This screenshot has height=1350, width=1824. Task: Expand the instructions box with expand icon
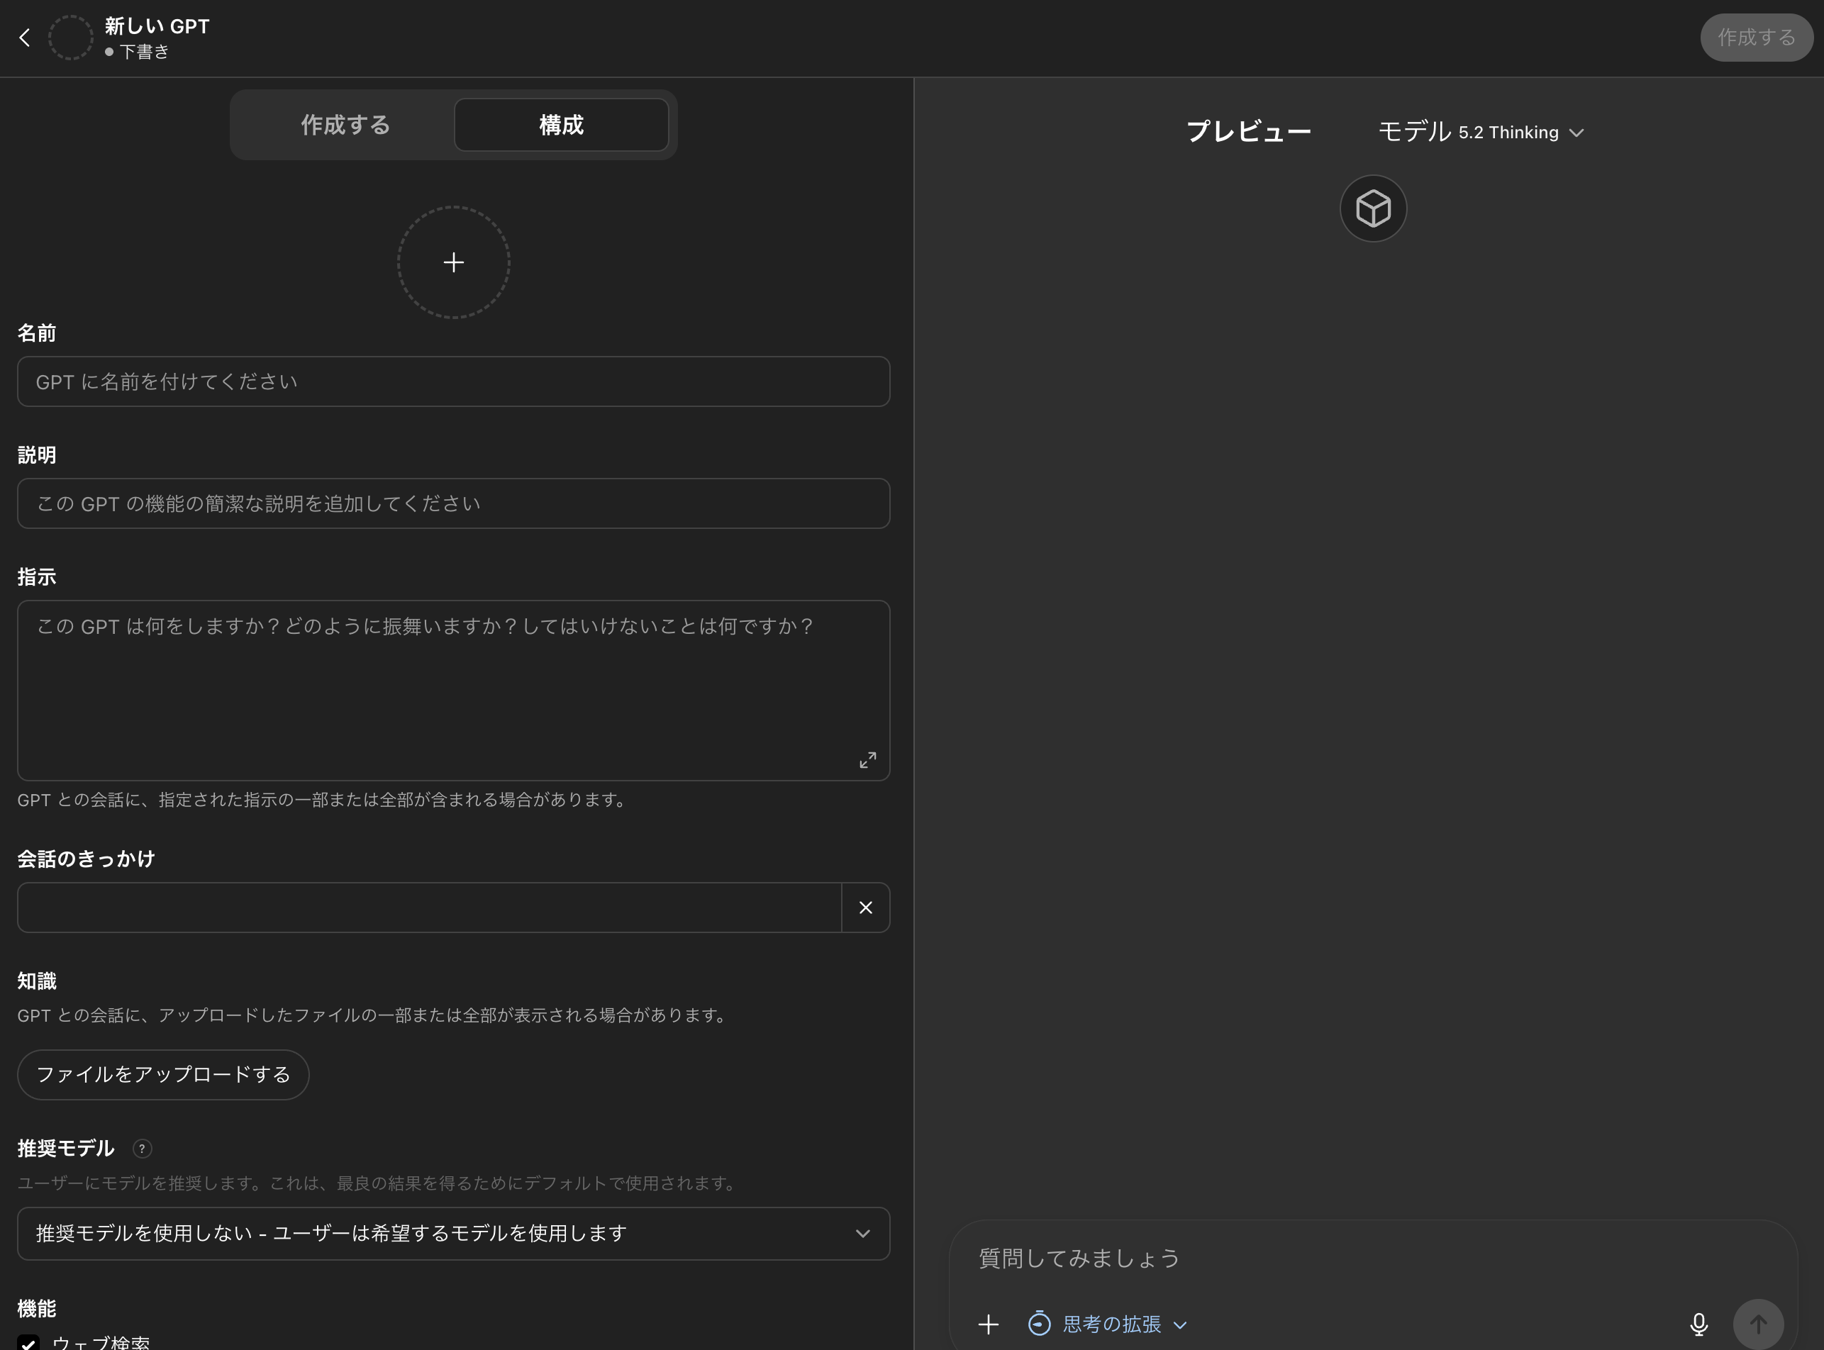click(x=867, y=760)
